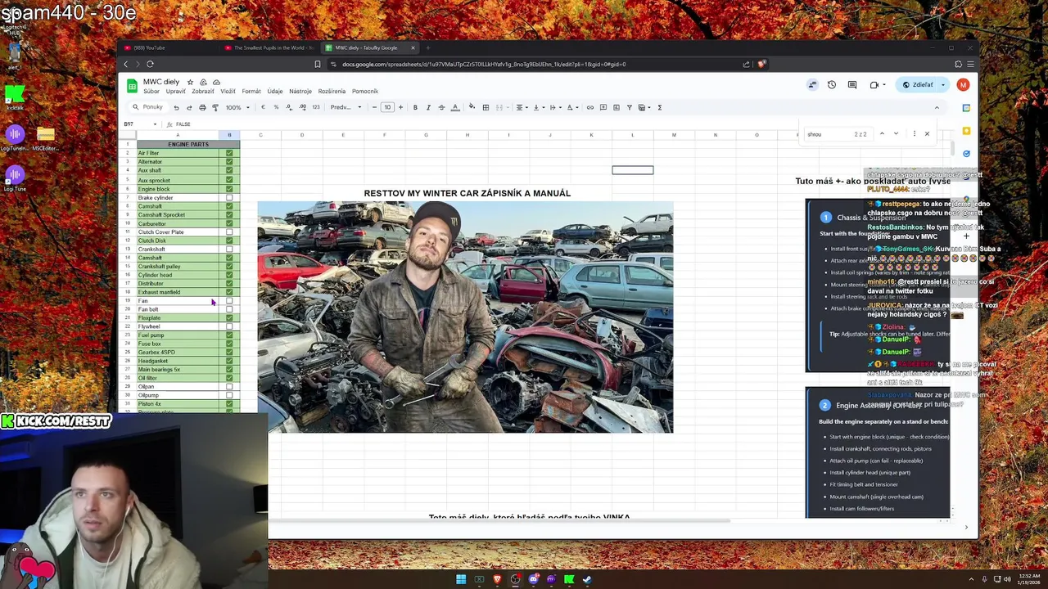Open the Google Keep side panel icon
The image size is (1048, 589).
click(x=966, y=131)
